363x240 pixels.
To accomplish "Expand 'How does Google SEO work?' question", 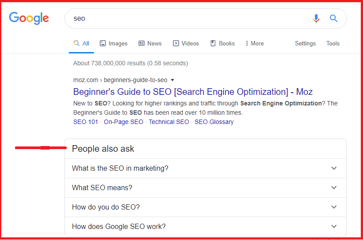I will pyautogui.click(x=206, y=227).
